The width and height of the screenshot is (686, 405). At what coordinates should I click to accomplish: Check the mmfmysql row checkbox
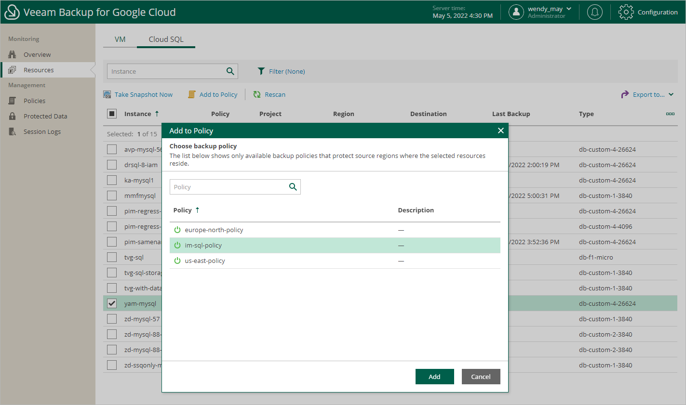coord(112,196)
